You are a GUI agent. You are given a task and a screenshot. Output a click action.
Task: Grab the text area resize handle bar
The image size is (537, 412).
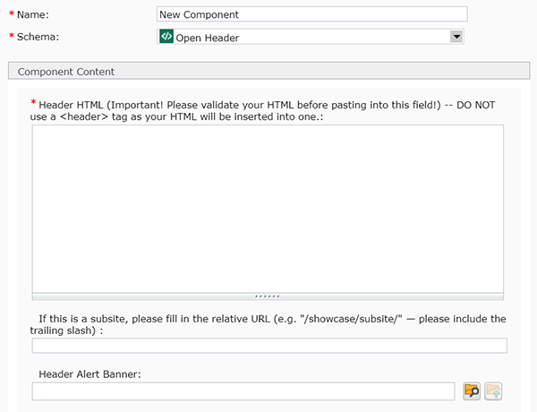click(x=268, y=295)
